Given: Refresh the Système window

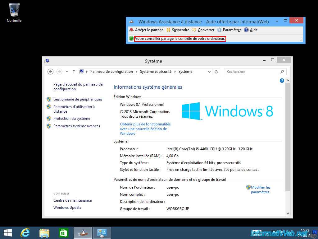Looking at the screenshot, I should coord(216,72).
